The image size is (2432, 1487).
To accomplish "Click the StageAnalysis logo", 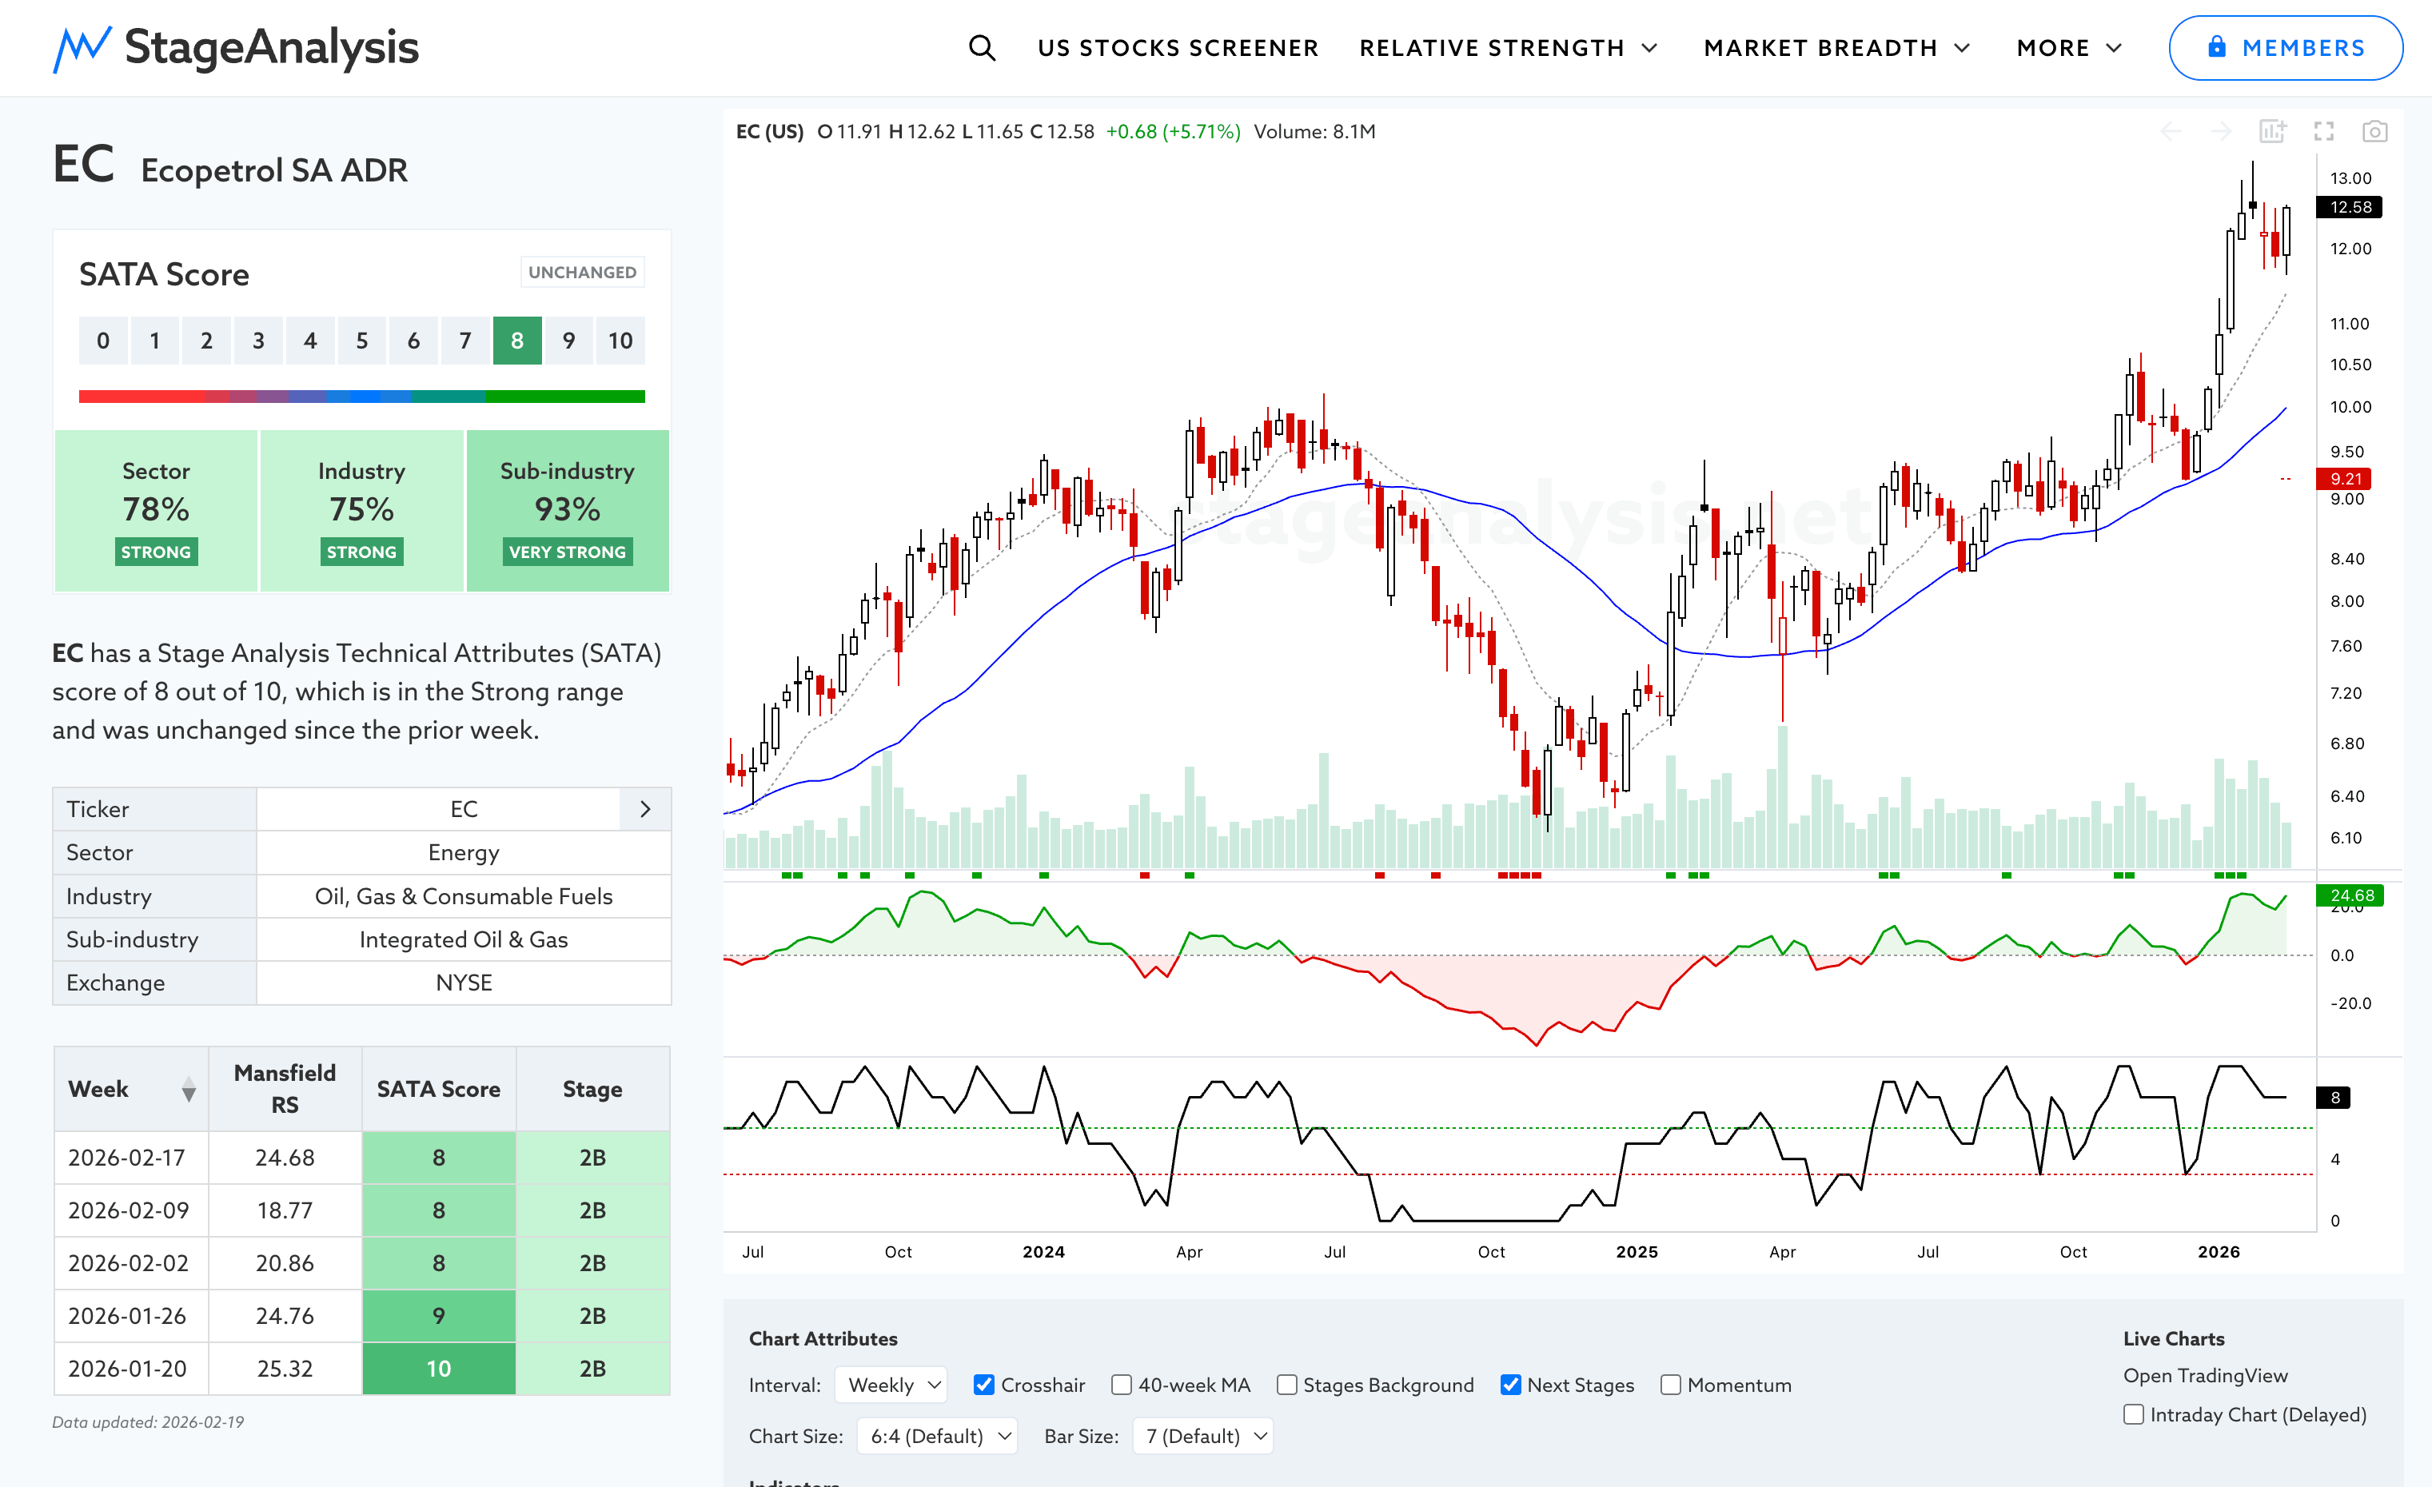I will pos(236,47).
